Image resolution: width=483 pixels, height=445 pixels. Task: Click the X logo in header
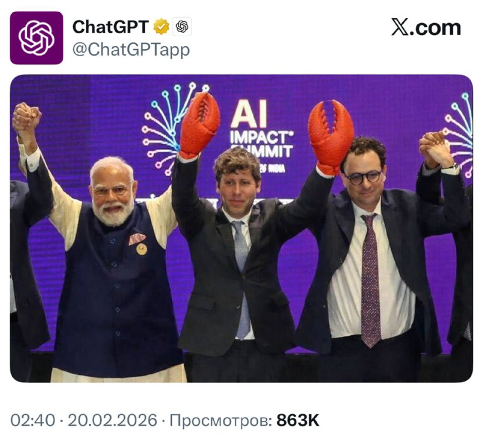click(400, 27)
